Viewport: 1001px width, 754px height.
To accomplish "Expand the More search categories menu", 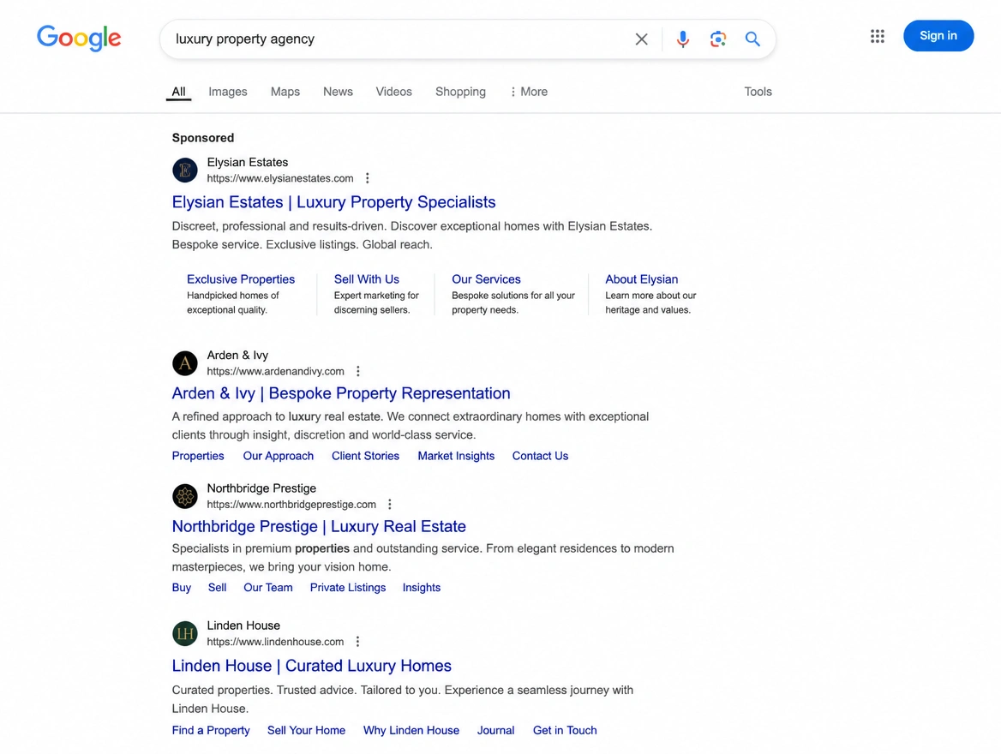I will point(529,92).
